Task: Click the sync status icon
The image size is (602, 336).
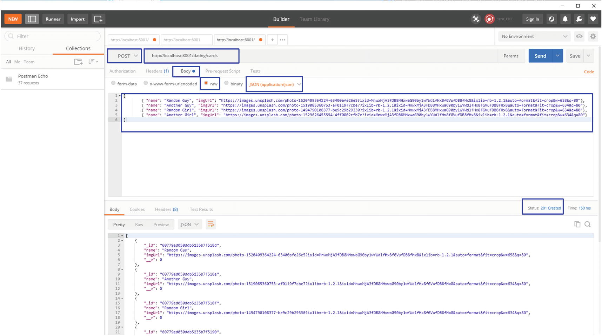Action: (489, 19)
